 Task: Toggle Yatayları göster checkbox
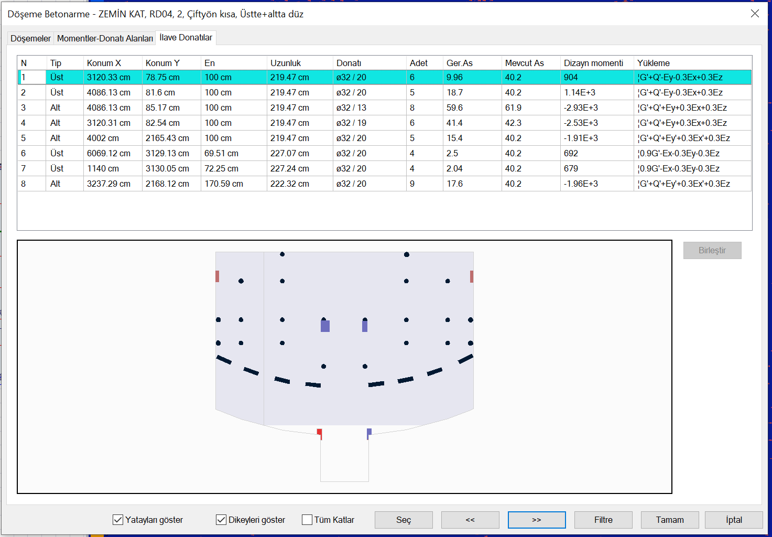point(148,520)
